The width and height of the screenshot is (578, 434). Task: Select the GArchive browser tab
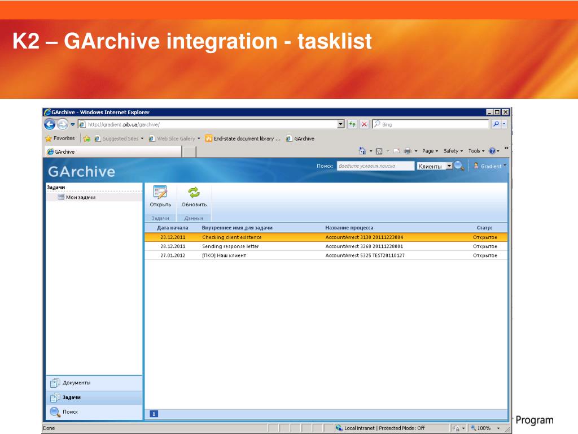click(x=113, y=151)
